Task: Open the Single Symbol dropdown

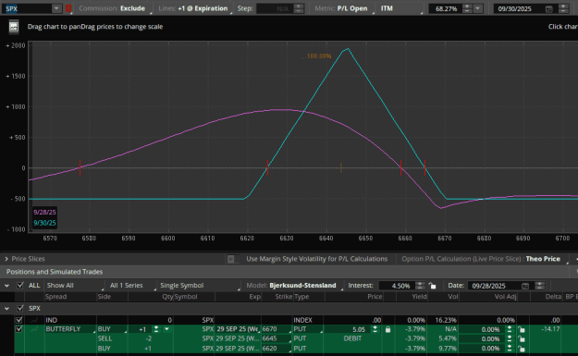Action: (200, 286)
